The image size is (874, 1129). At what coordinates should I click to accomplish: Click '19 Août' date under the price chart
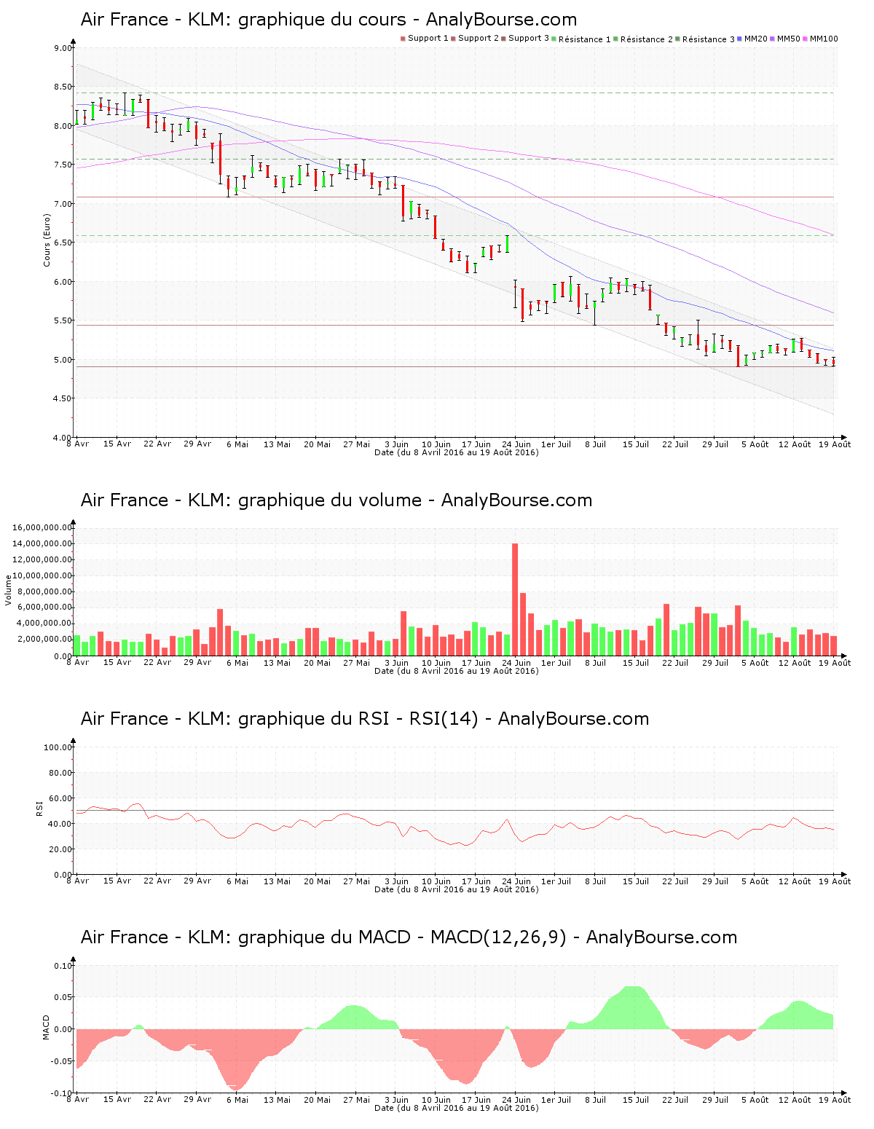[835, 444]
